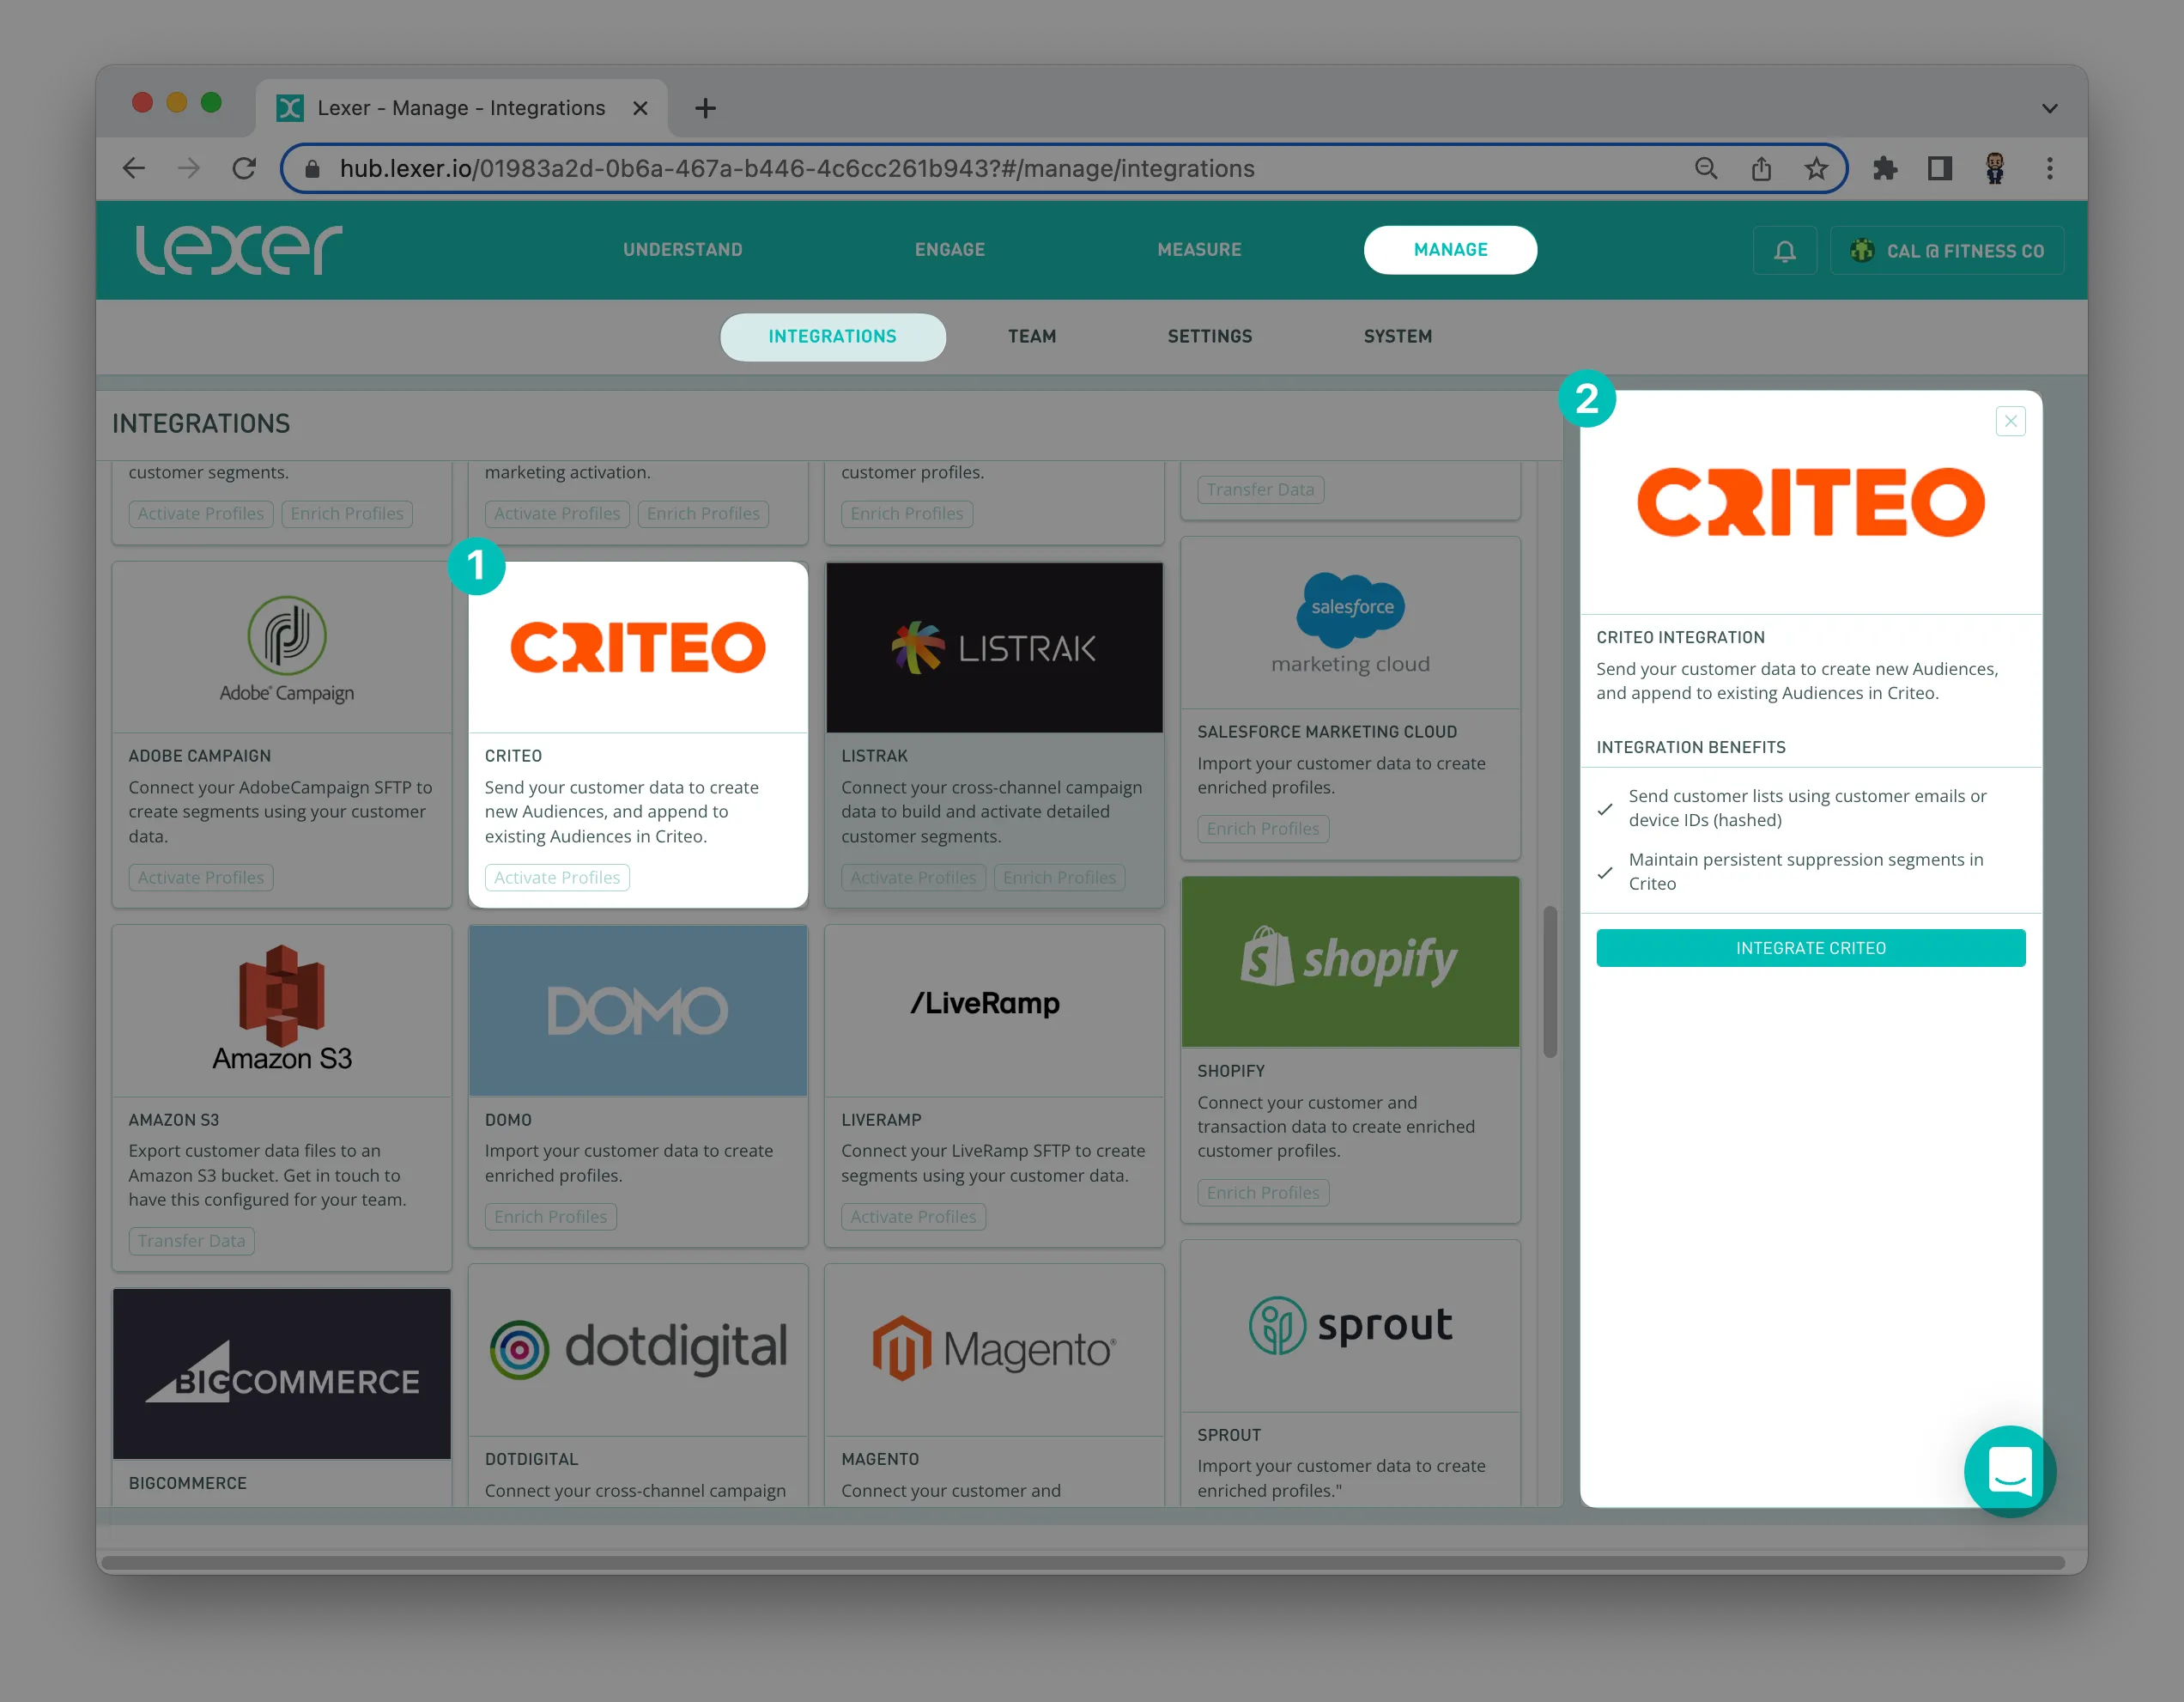Switch to the Team tab

tap(1031, 337)
